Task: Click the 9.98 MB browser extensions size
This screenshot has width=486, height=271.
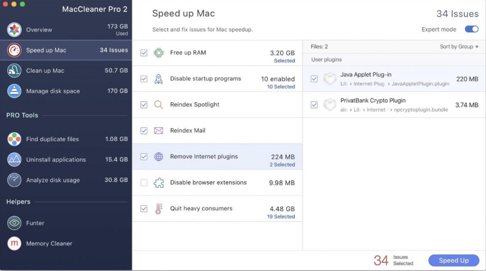Action: [282, 183]
